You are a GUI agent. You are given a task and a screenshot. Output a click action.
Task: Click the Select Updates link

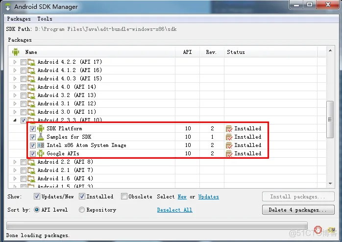click(x=209, y=196)
